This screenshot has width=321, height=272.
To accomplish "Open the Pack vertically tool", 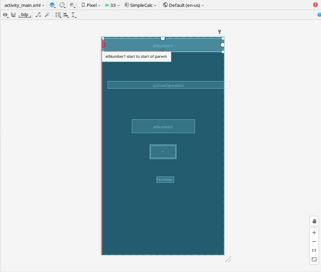I will pos(58,15).
